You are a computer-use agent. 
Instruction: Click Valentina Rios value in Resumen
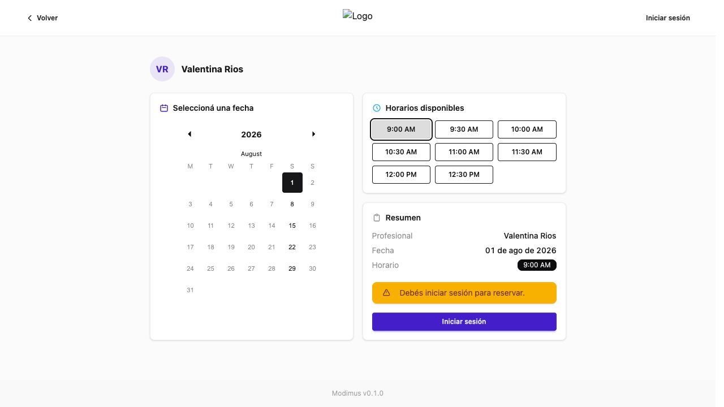(530, 236)
